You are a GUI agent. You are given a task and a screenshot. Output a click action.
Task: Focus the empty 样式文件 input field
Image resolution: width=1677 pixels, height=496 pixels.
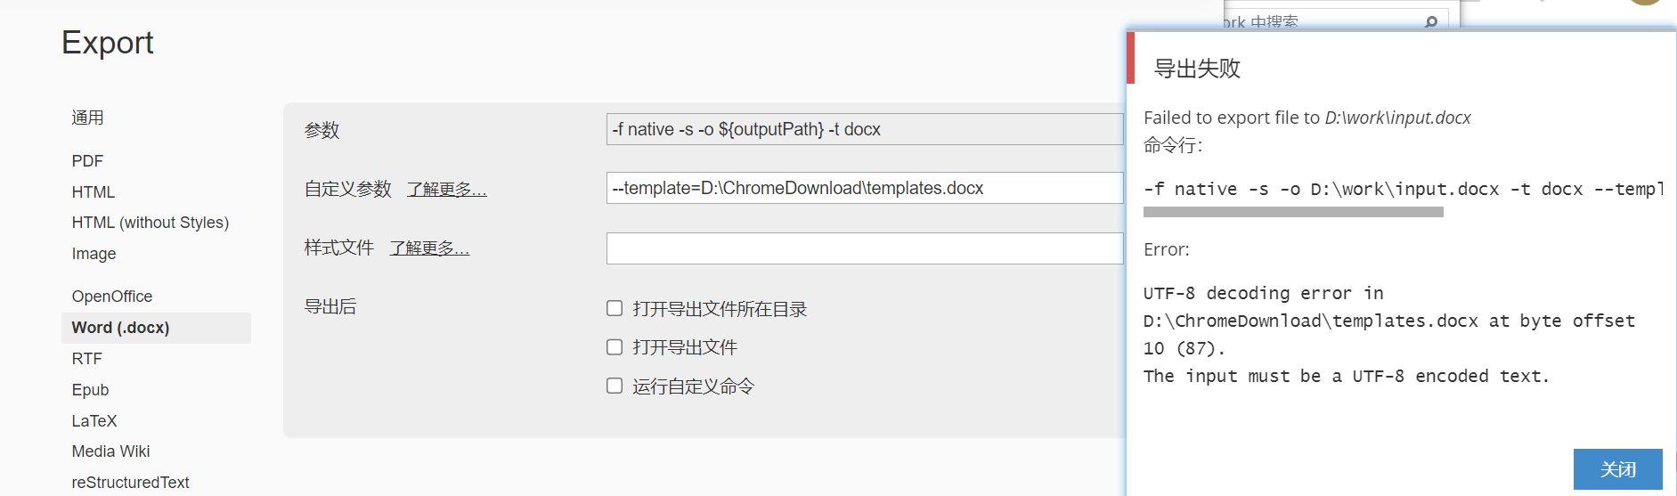[x=865, y=248]
